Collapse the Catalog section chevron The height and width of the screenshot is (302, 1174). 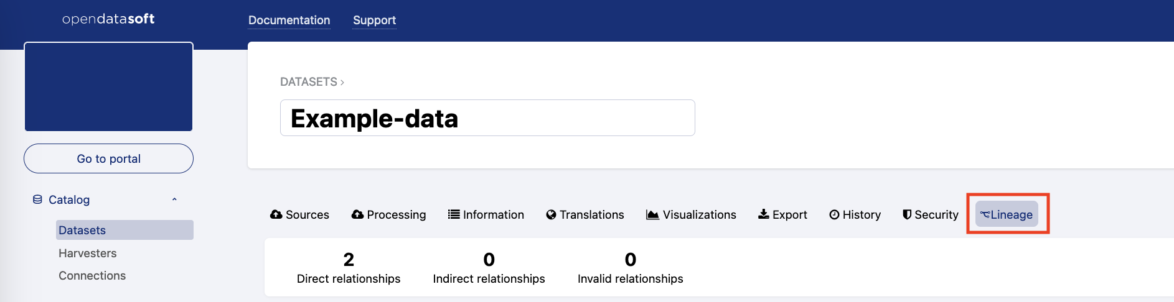pos(174,199)
